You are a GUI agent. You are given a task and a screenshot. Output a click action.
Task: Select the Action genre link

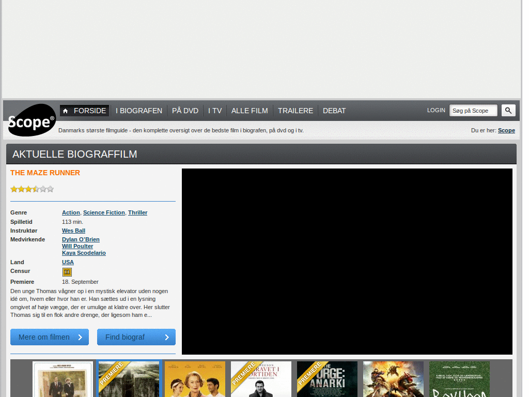pos(71,212)
